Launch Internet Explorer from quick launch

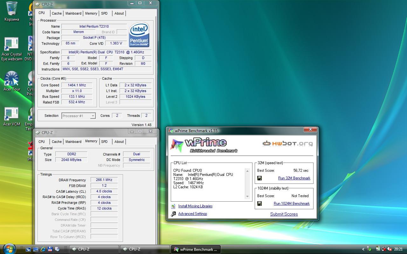pos(43,250)
